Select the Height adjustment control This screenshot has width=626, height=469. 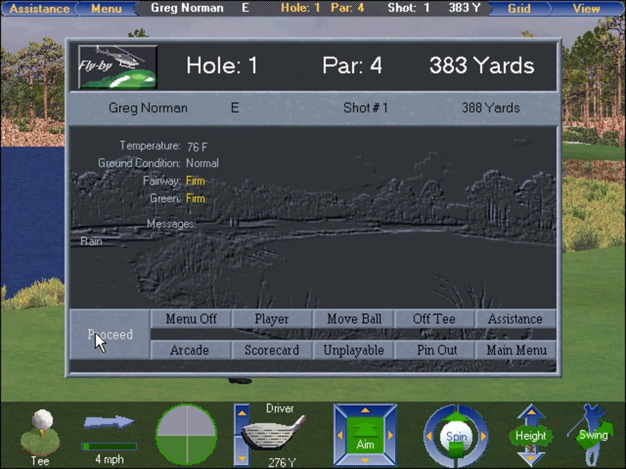coord(530,436)
